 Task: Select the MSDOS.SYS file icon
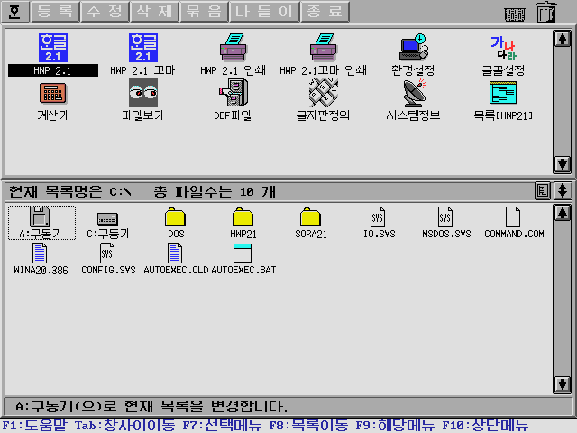[445, 216]
